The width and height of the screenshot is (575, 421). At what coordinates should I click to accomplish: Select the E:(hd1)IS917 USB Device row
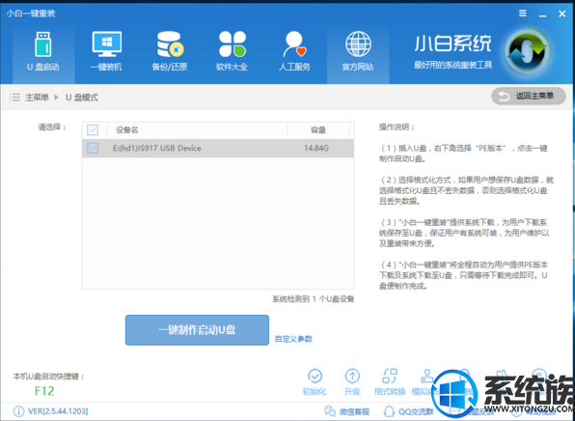click(218, 149)
